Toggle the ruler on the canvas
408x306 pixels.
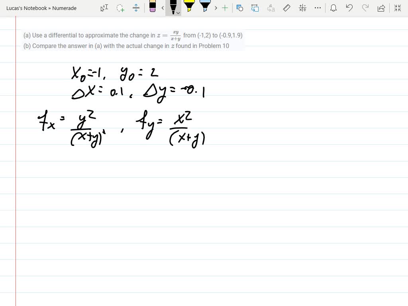[286, 8]
